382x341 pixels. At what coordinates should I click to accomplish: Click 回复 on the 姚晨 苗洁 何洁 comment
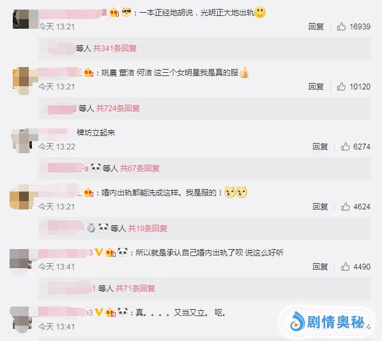click(316, 86)
